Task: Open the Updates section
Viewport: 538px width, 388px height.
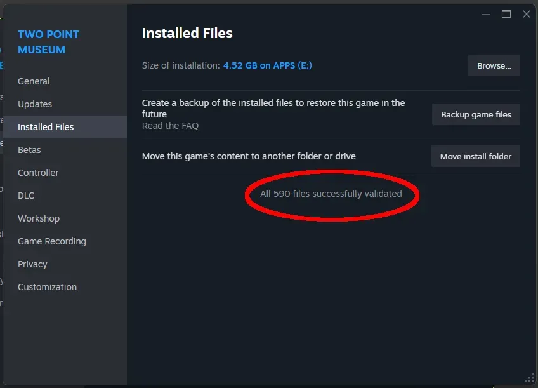Action: tap(35, 104)
